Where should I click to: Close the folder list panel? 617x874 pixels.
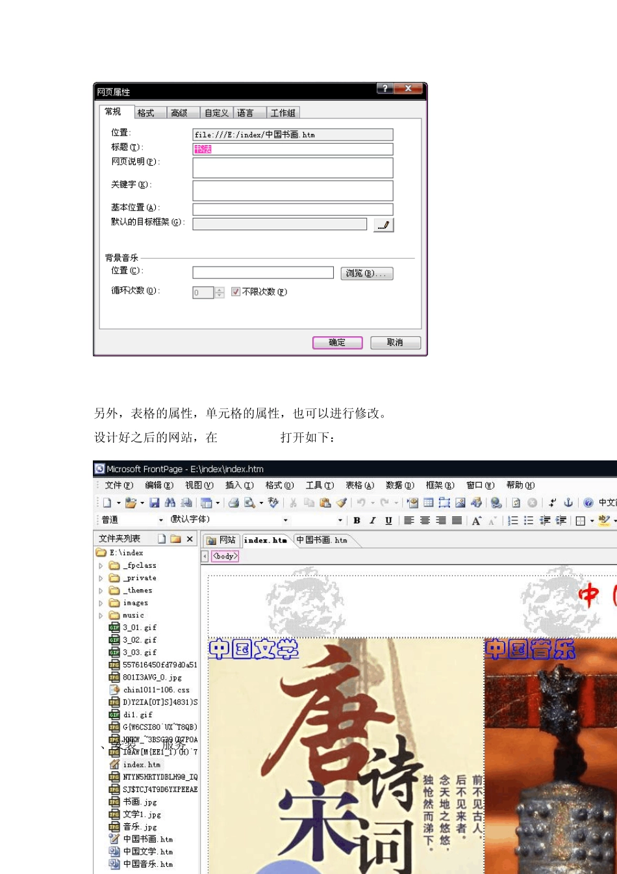pyautogui.click(x=190, y=539)
